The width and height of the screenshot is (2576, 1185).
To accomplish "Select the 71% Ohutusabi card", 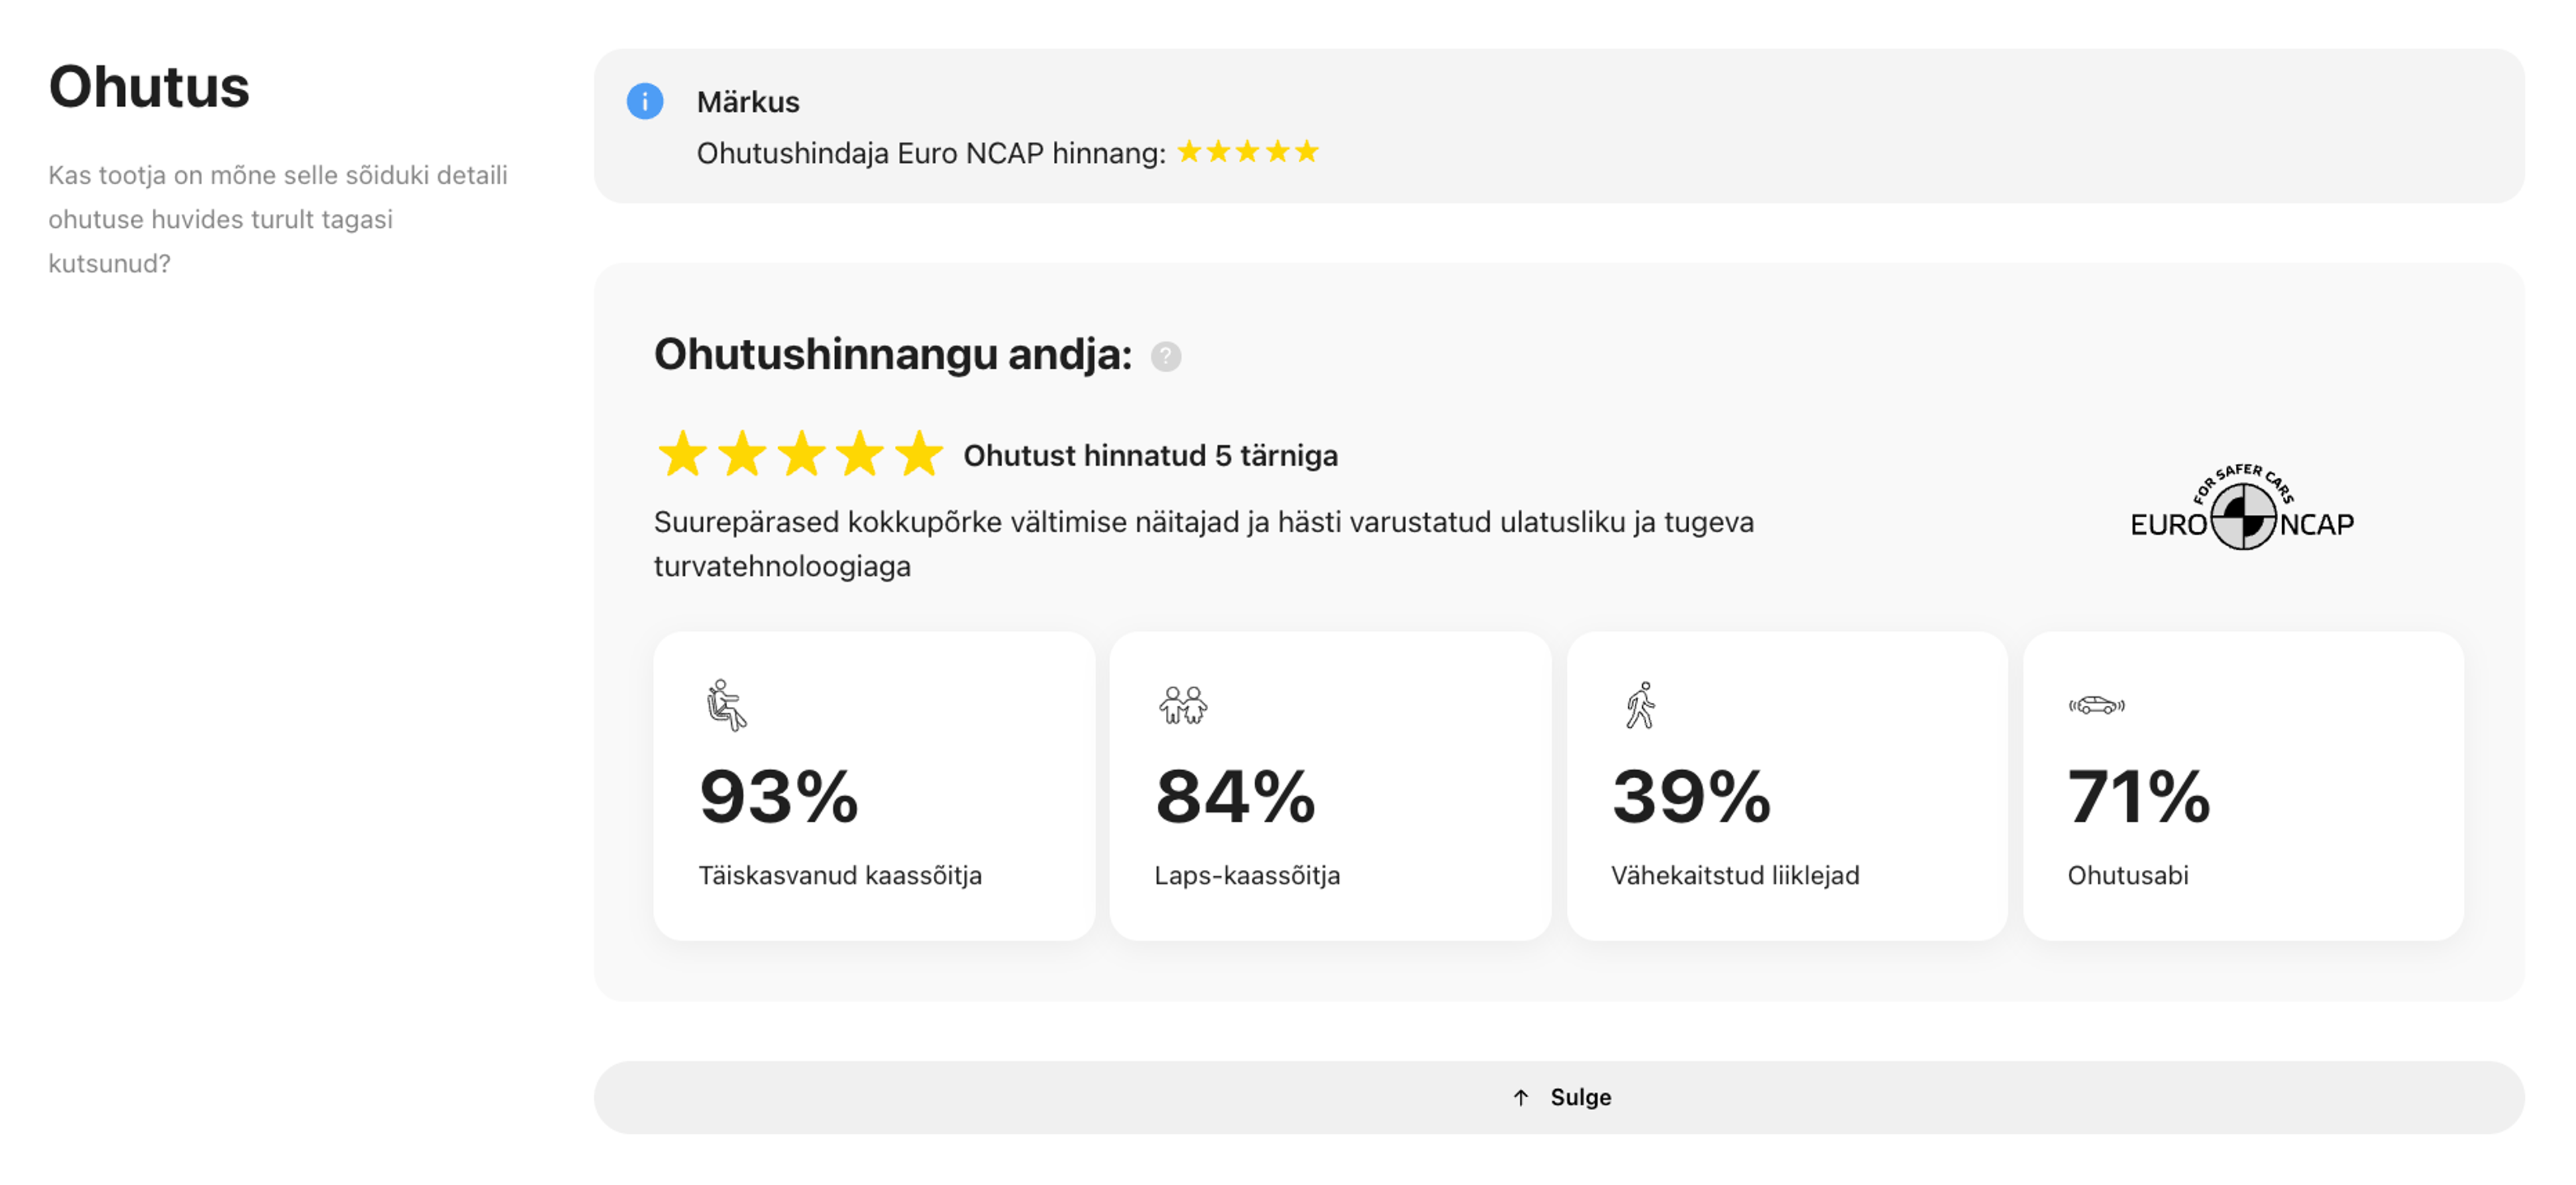I will pos(2243,786).
